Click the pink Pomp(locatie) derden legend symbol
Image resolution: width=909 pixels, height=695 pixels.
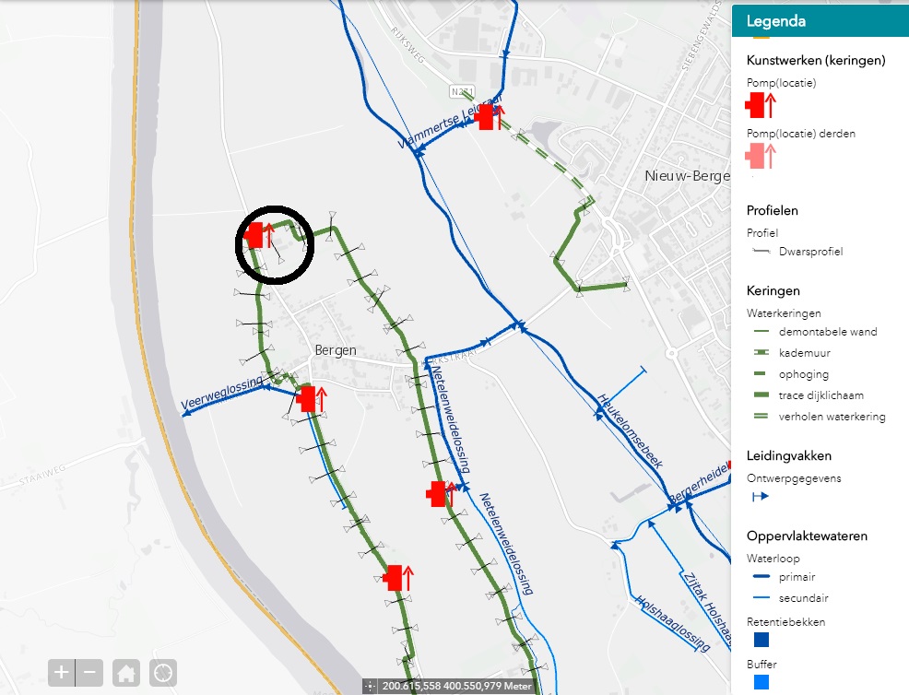click(x=760, y=156)
